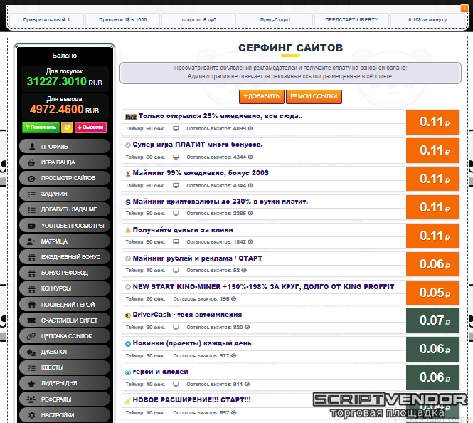The height and width of the screenshot is (423, 473).
Task: Click the eye icon for ПРОСМОТР САЙТОВ
Action: [31, 178]
